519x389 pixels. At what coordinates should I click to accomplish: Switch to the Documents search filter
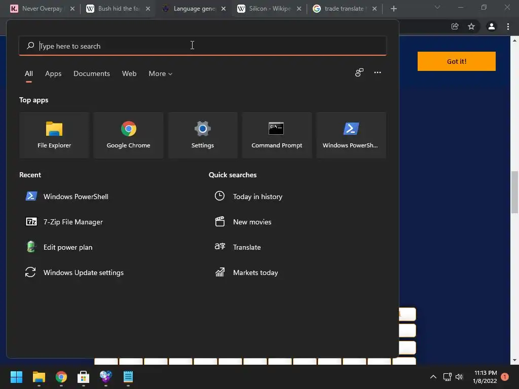(92, 74)
